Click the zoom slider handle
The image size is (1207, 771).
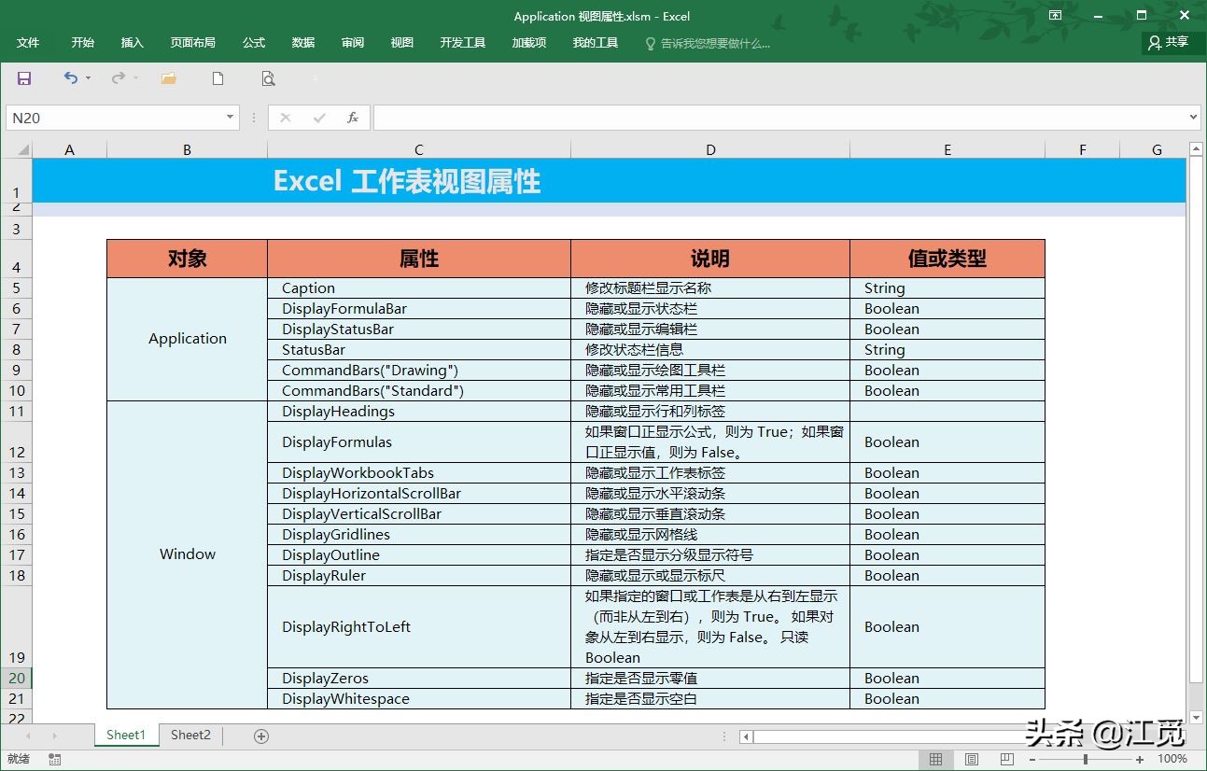tap(1085, 760)
